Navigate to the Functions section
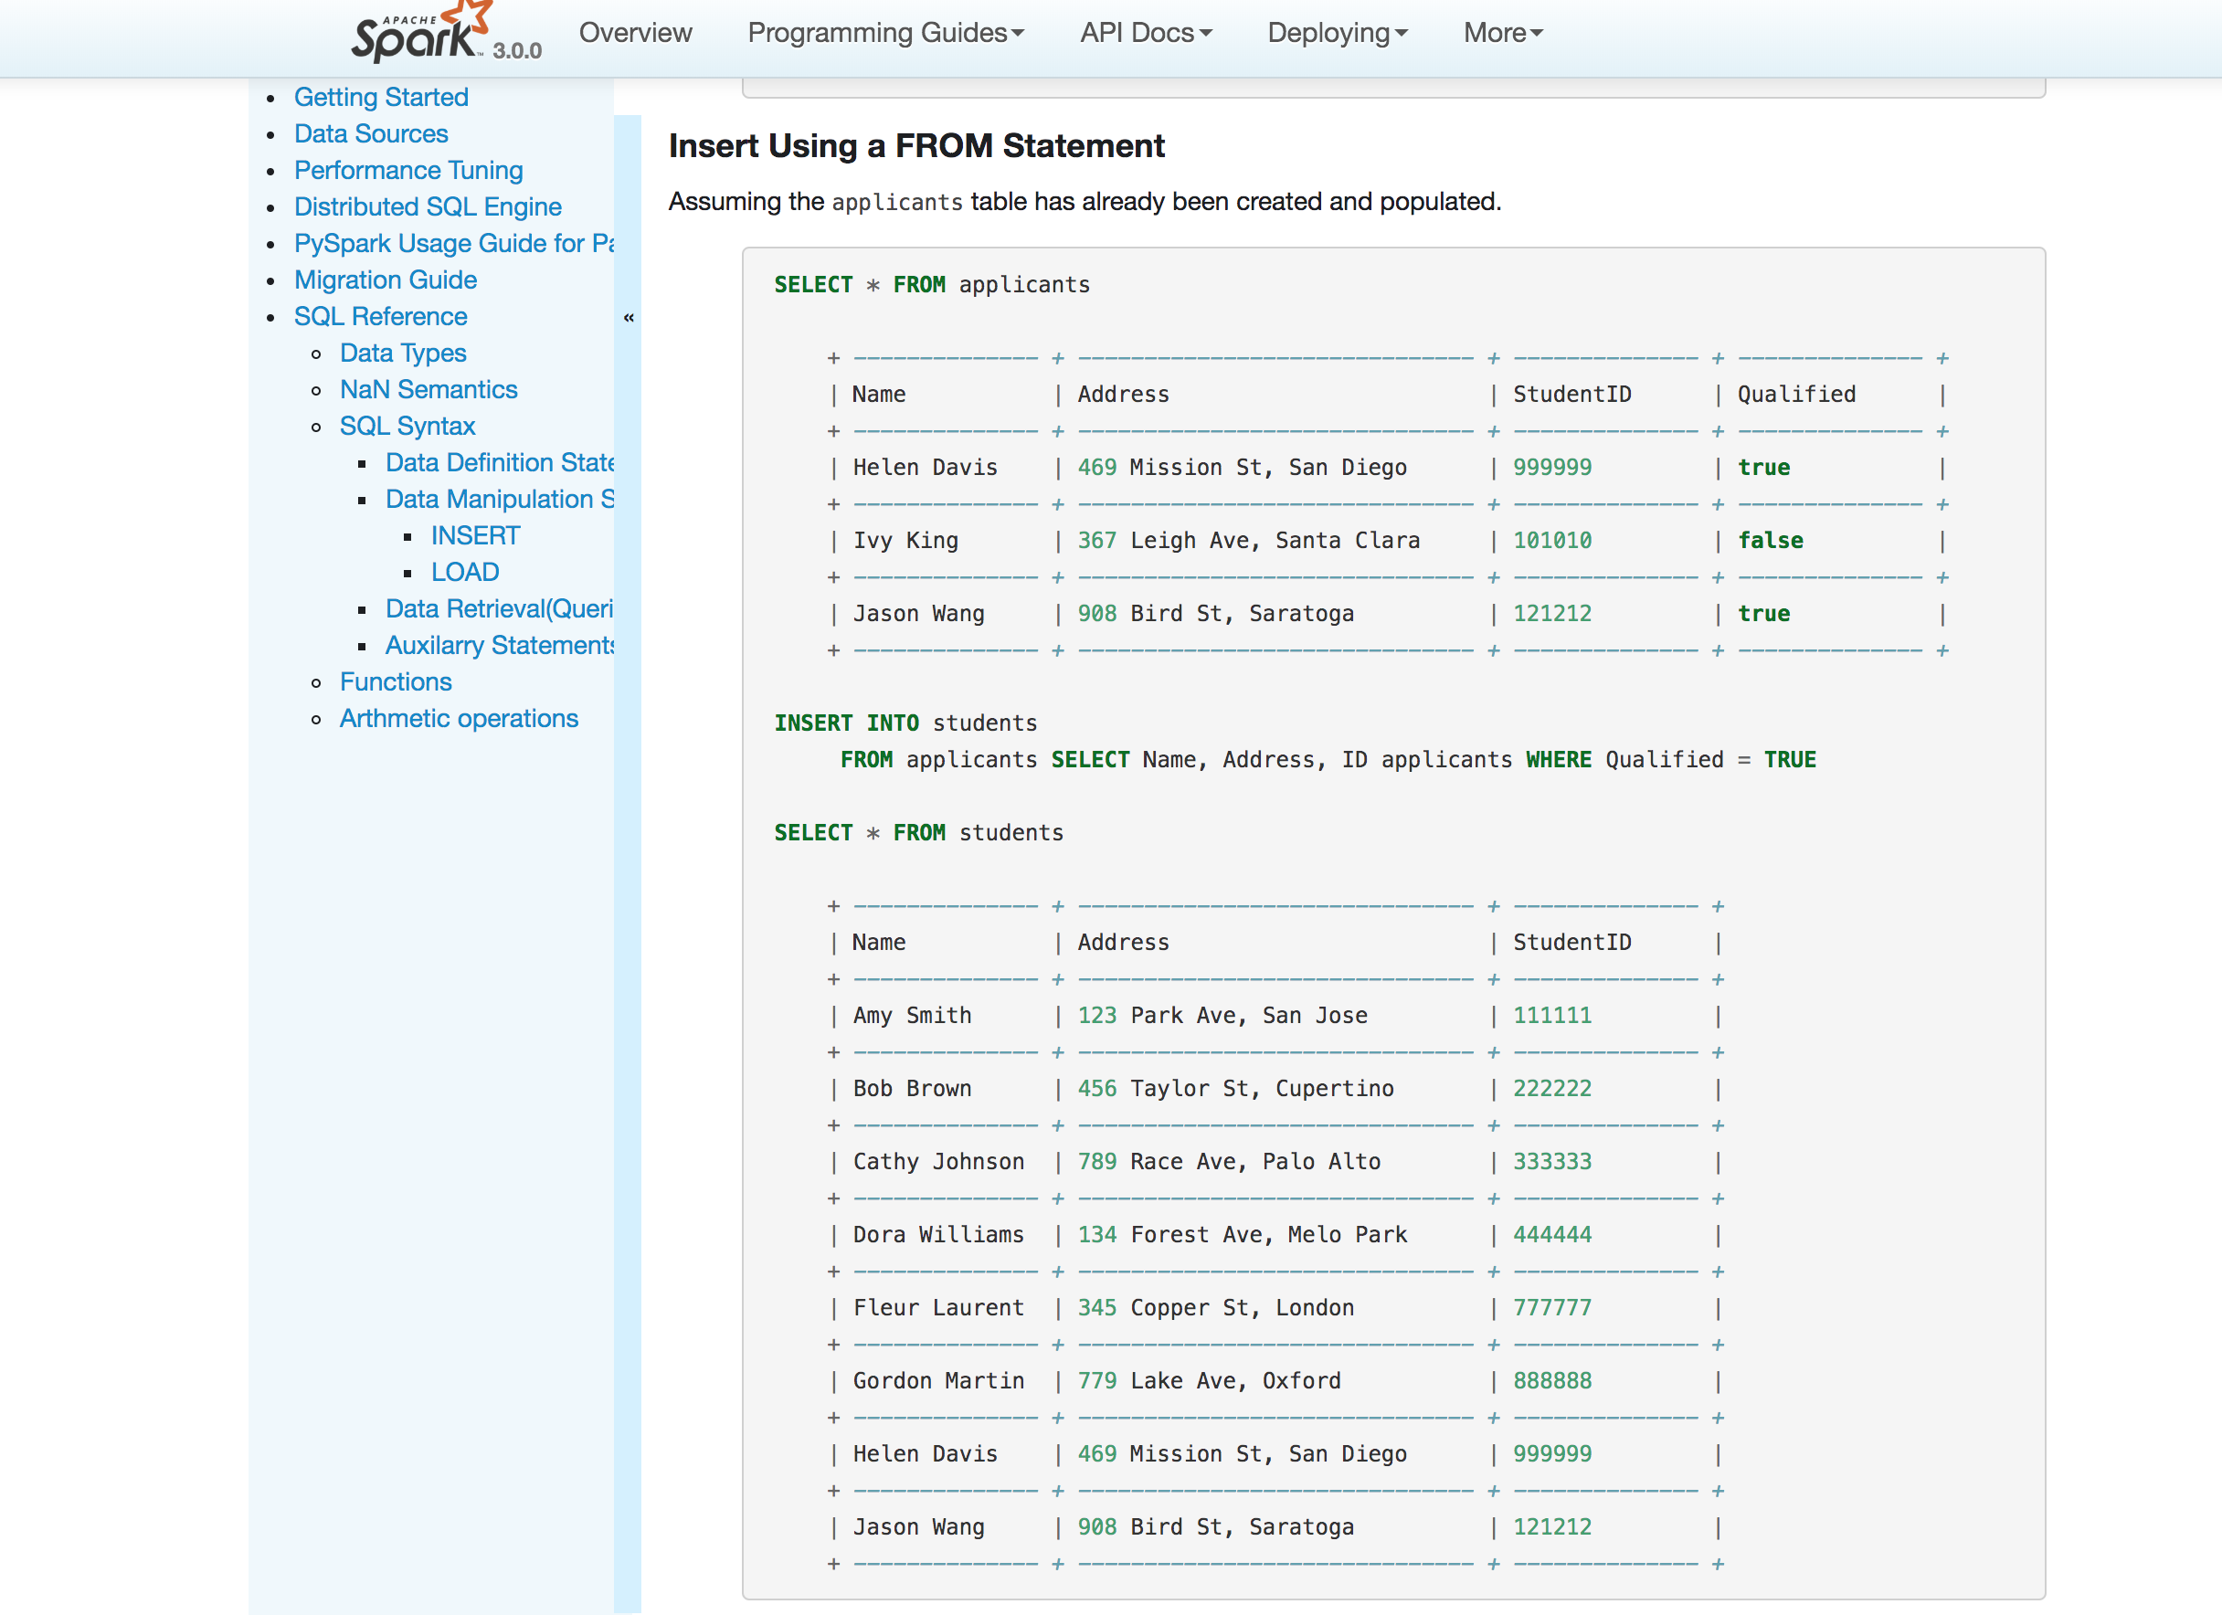Viewport: 2222px width, 1615px height. coord(395,681)
